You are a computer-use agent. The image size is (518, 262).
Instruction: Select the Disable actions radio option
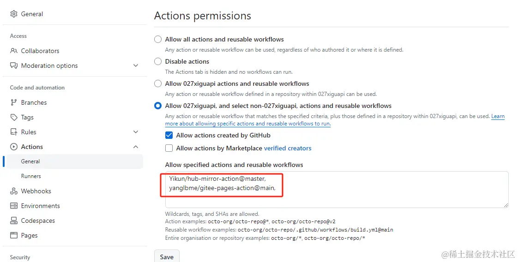click(158, 61)
